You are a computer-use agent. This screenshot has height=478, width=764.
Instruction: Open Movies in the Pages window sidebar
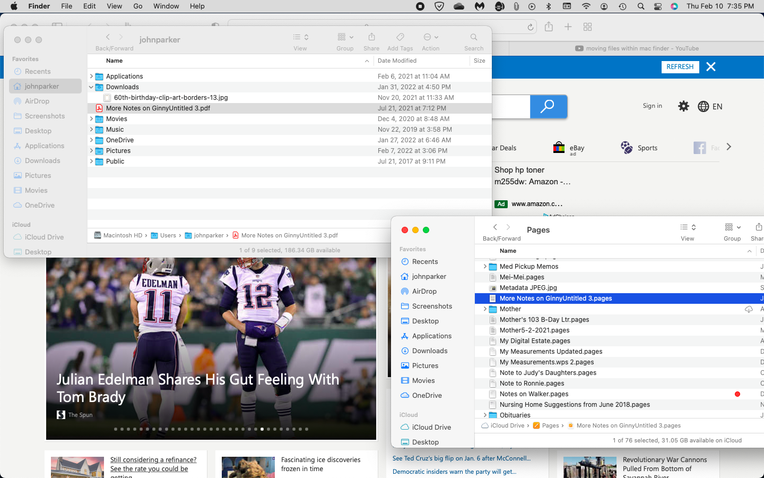pos(423,380)
